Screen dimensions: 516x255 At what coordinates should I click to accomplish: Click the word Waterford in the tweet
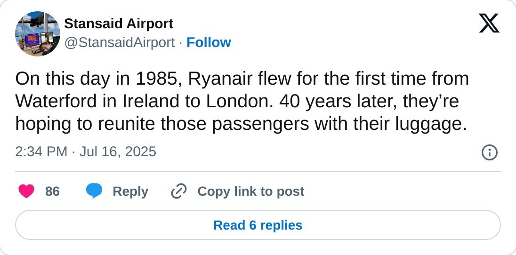pyautogui.click(x=53, y=102)
